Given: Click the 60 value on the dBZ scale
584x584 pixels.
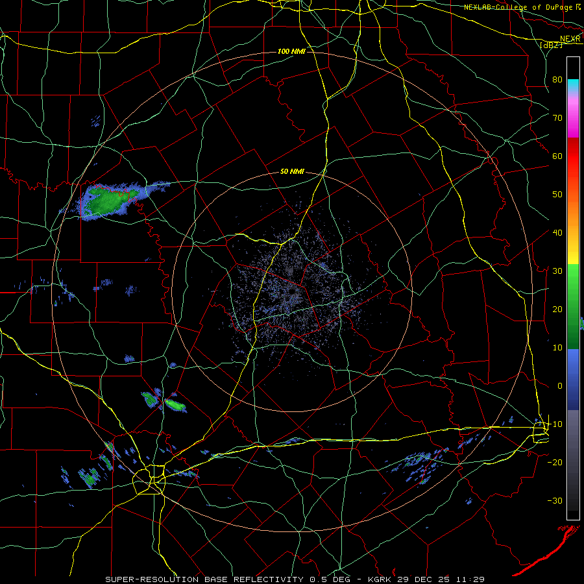Looking at the screenshot, I should click(x=557, y=156).
